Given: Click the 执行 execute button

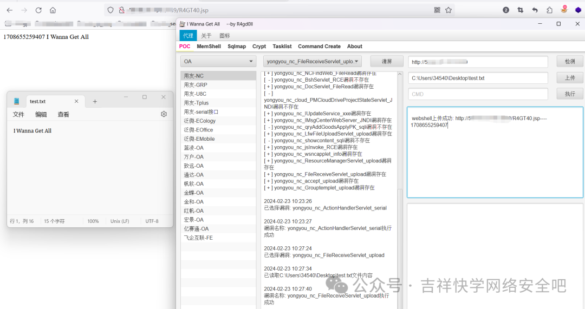Looking at the screenshot, I should 570,94.
